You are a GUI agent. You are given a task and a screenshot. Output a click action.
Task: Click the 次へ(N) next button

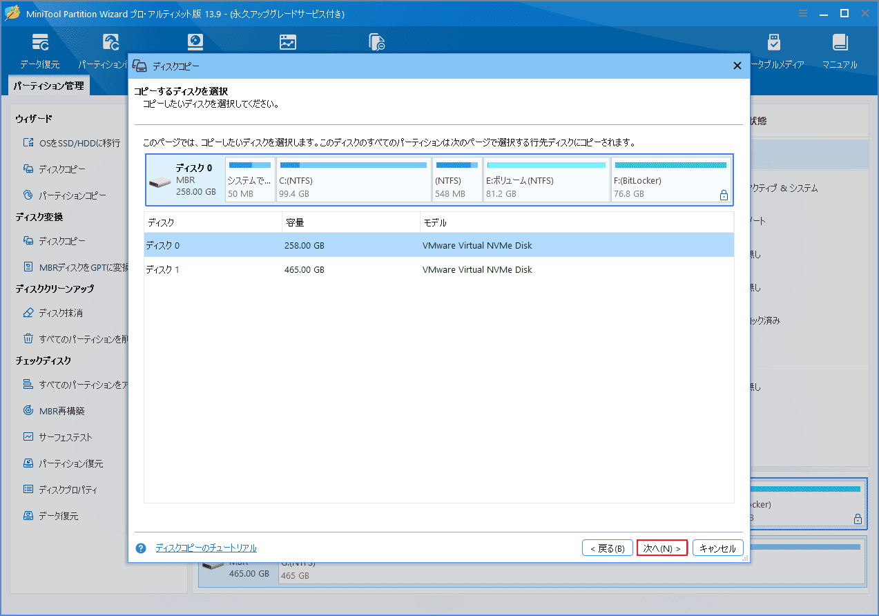(662, 548)
